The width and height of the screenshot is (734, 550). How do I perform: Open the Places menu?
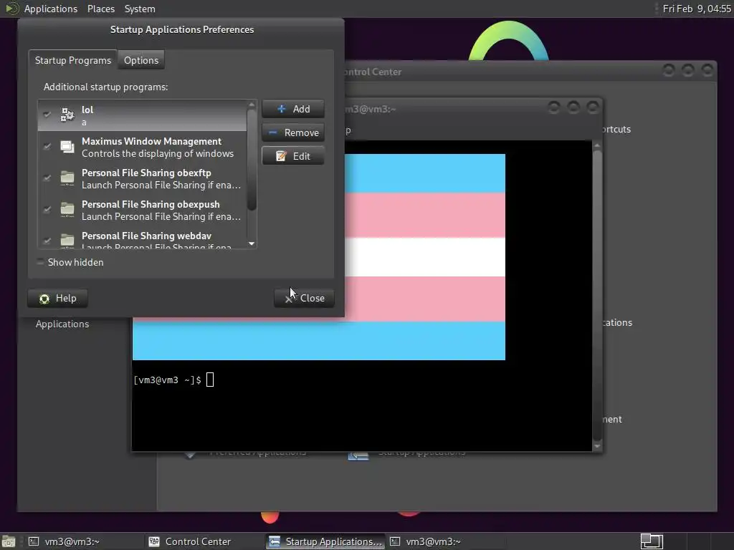(x=100, y=9)
